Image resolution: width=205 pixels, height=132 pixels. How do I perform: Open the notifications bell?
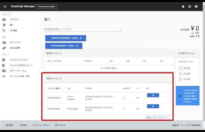183,6
